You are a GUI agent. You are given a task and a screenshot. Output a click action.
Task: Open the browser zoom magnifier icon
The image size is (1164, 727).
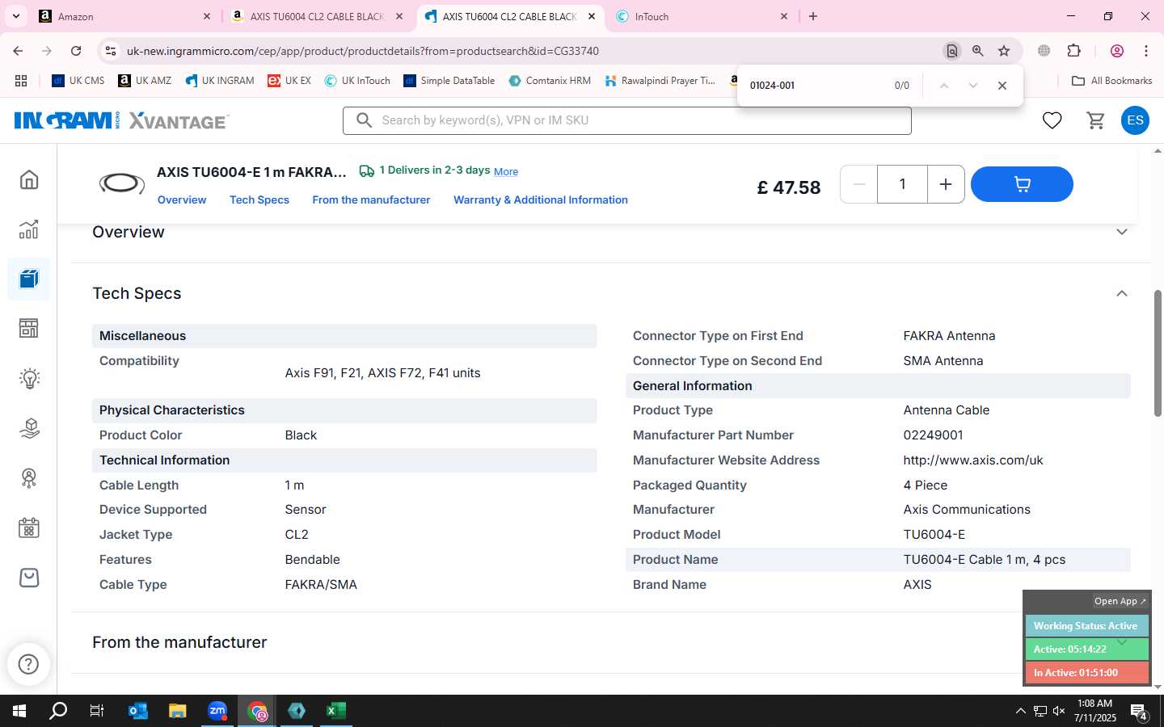(x=978, y=51)
